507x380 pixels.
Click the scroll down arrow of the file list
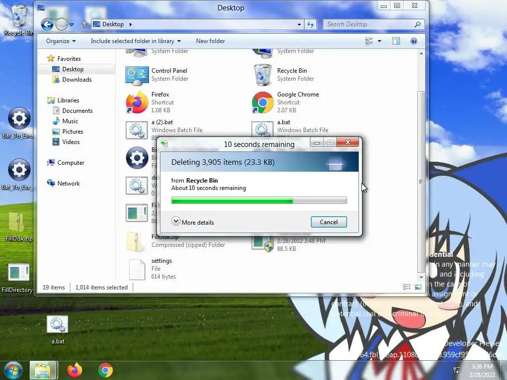pyautogui.click(x=421, y=277)
